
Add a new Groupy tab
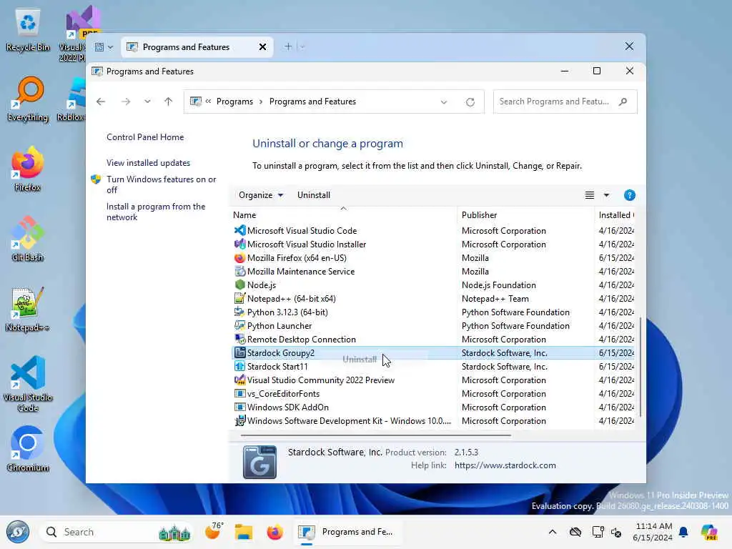click(288, 46)
